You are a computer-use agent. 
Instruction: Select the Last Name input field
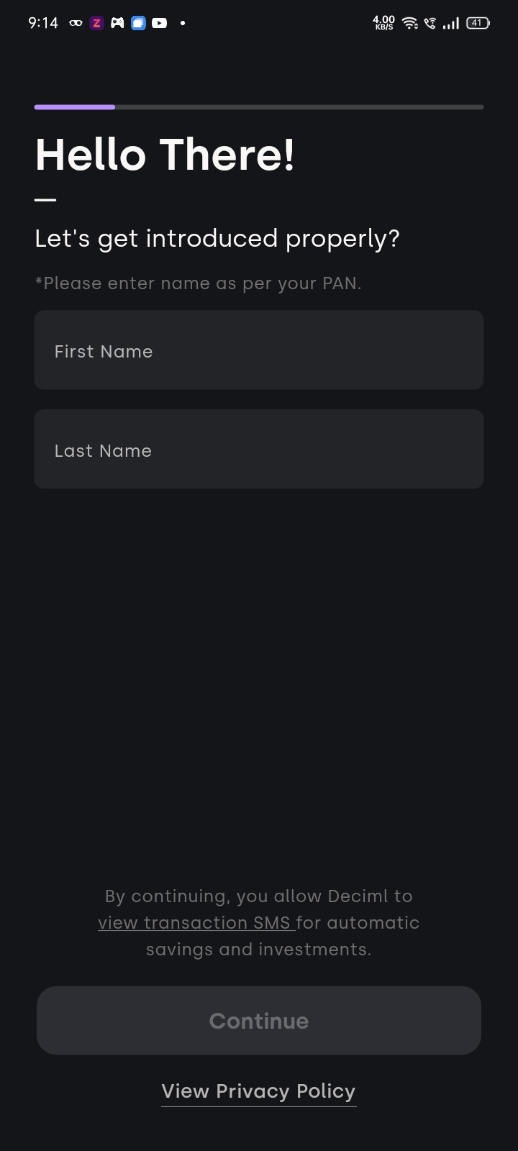coord(259,449)
